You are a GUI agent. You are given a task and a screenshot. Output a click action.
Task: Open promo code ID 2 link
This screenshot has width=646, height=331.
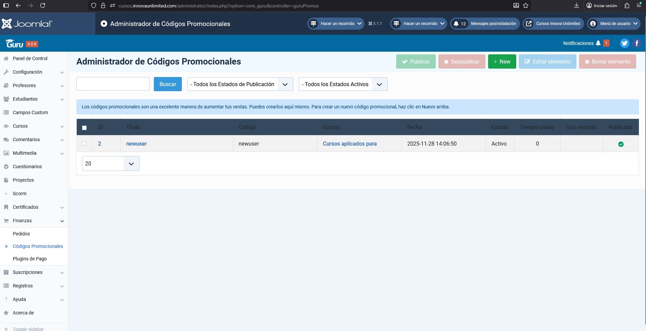(x=99, y=144)
